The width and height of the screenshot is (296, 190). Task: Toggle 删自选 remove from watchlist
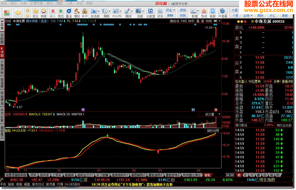coord(175,21)
